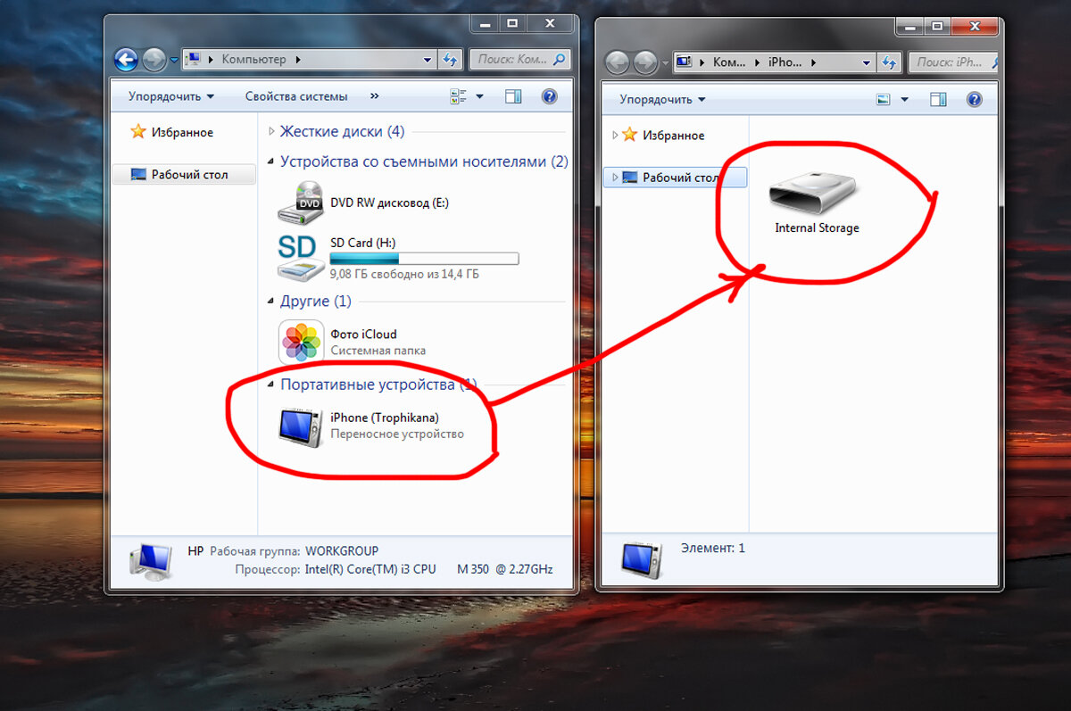Viewport: 1071px width, 711px height.
Task: Open address bar history dropdown in Компьютер window
Action: [x=428, y=60]
